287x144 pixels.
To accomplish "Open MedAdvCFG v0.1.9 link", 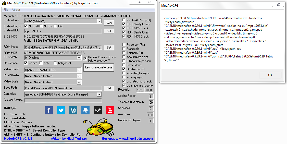I will coord(18,139).
